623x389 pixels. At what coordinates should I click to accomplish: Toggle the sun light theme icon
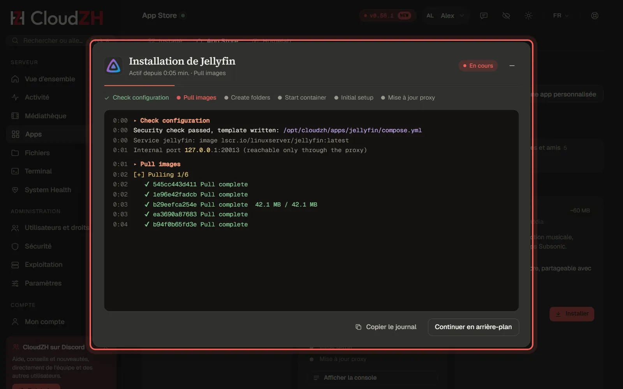pyautogui.click(x=528, y=16)
